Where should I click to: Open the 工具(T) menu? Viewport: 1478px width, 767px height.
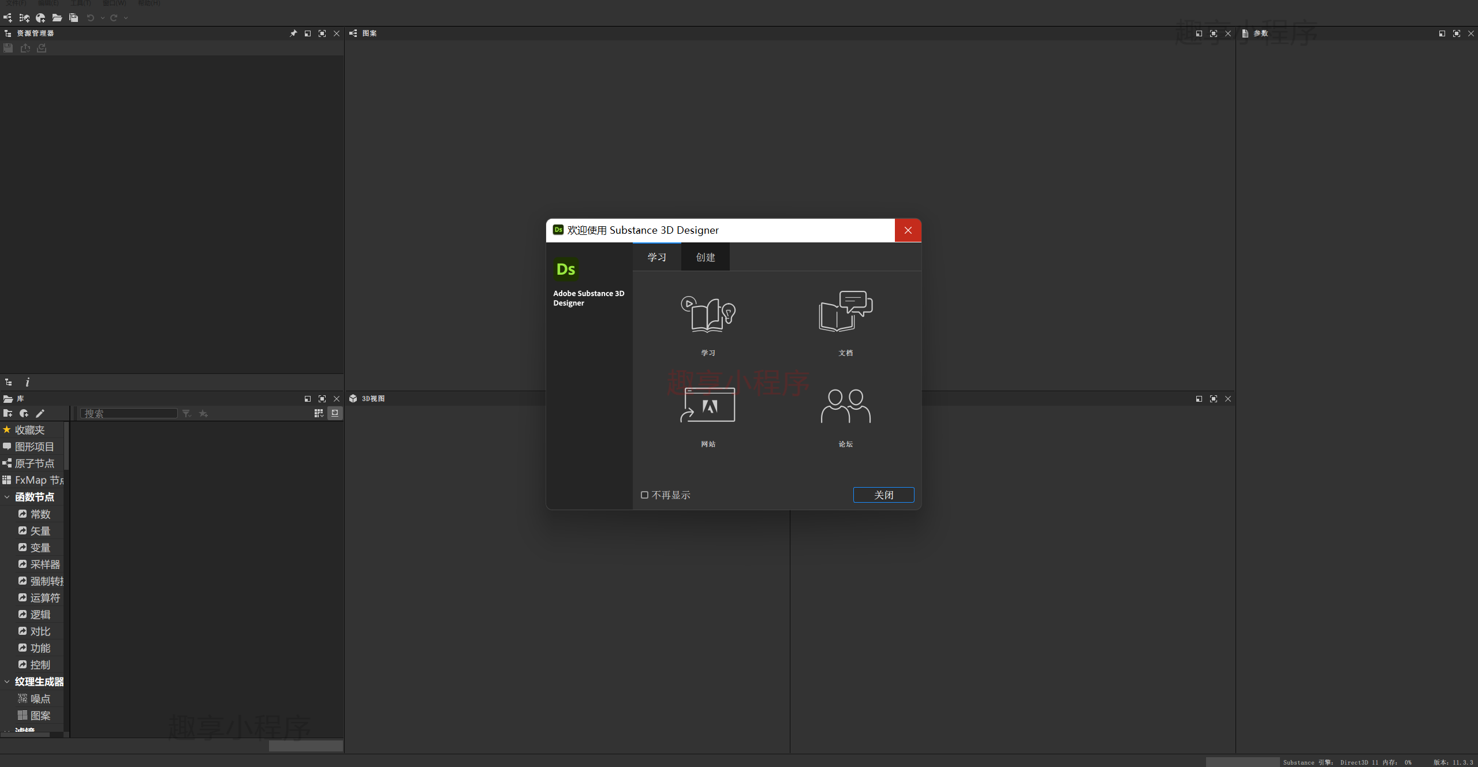pyautogui.click(x=81, y=3)
